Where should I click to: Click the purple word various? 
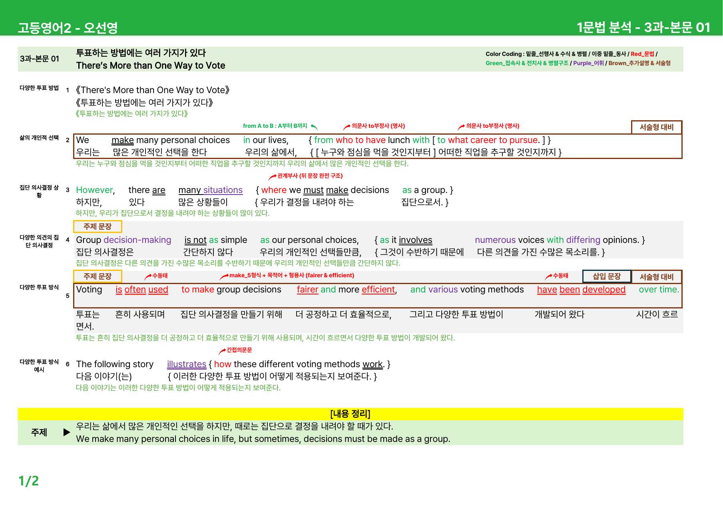[443, 290]
